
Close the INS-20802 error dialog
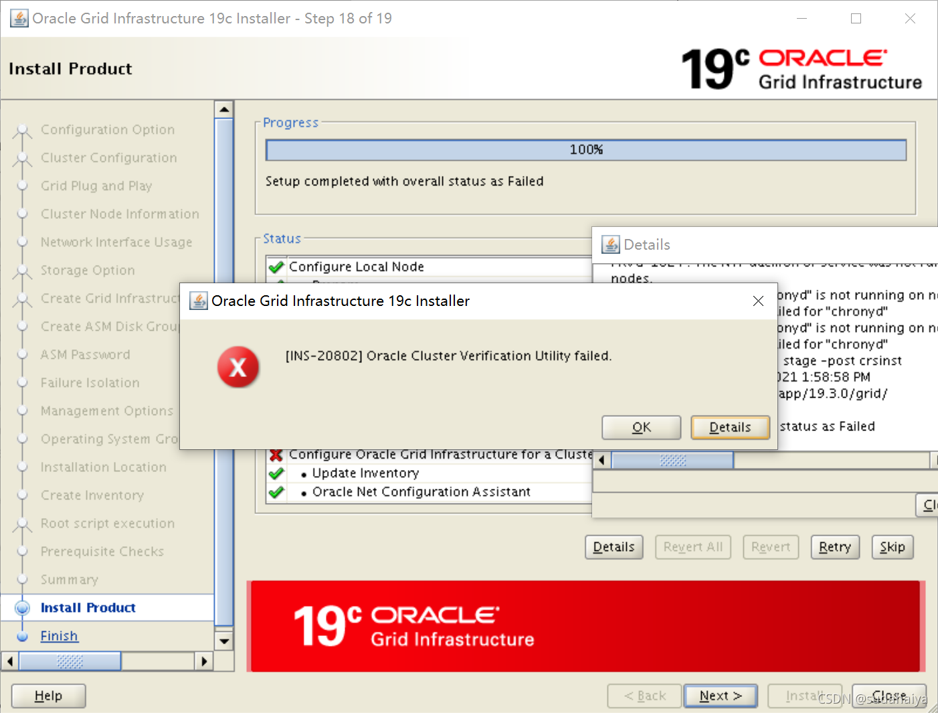click(x=758, y=301)
